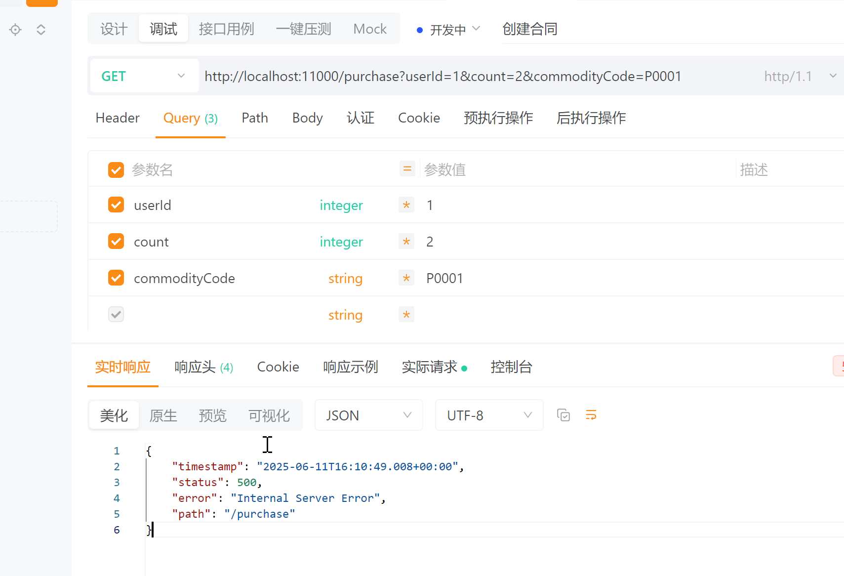The image size is (844, 576).
Task: Toggle required asterisk in empty parameter row
Action: [406, 314]
